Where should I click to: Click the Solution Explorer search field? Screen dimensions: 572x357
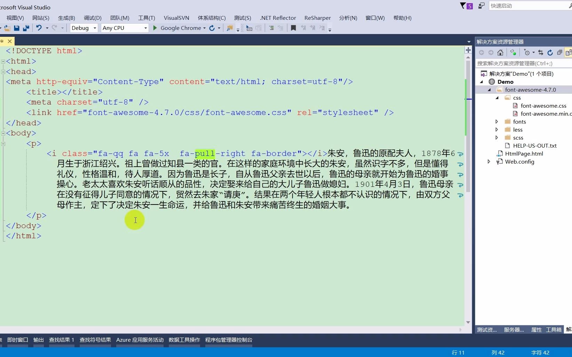pyautogui.click(x=524, y=63)
